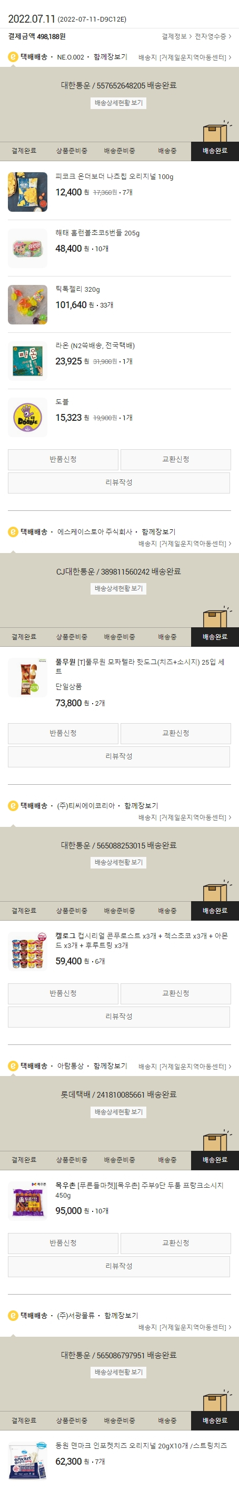Select first 배송완료 status tab

coord(215,151)
